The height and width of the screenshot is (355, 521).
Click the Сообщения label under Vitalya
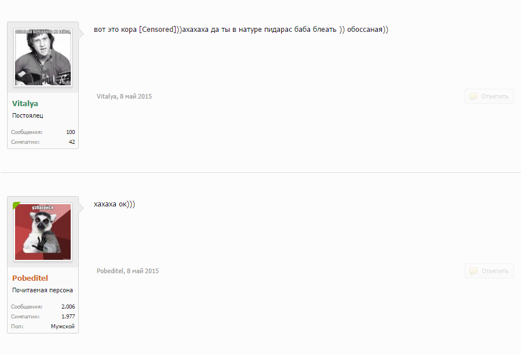pyautogui.click(x=27, y=132)
